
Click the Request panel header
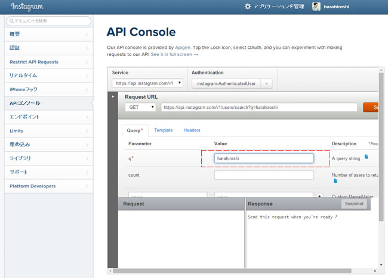[181, 204]
